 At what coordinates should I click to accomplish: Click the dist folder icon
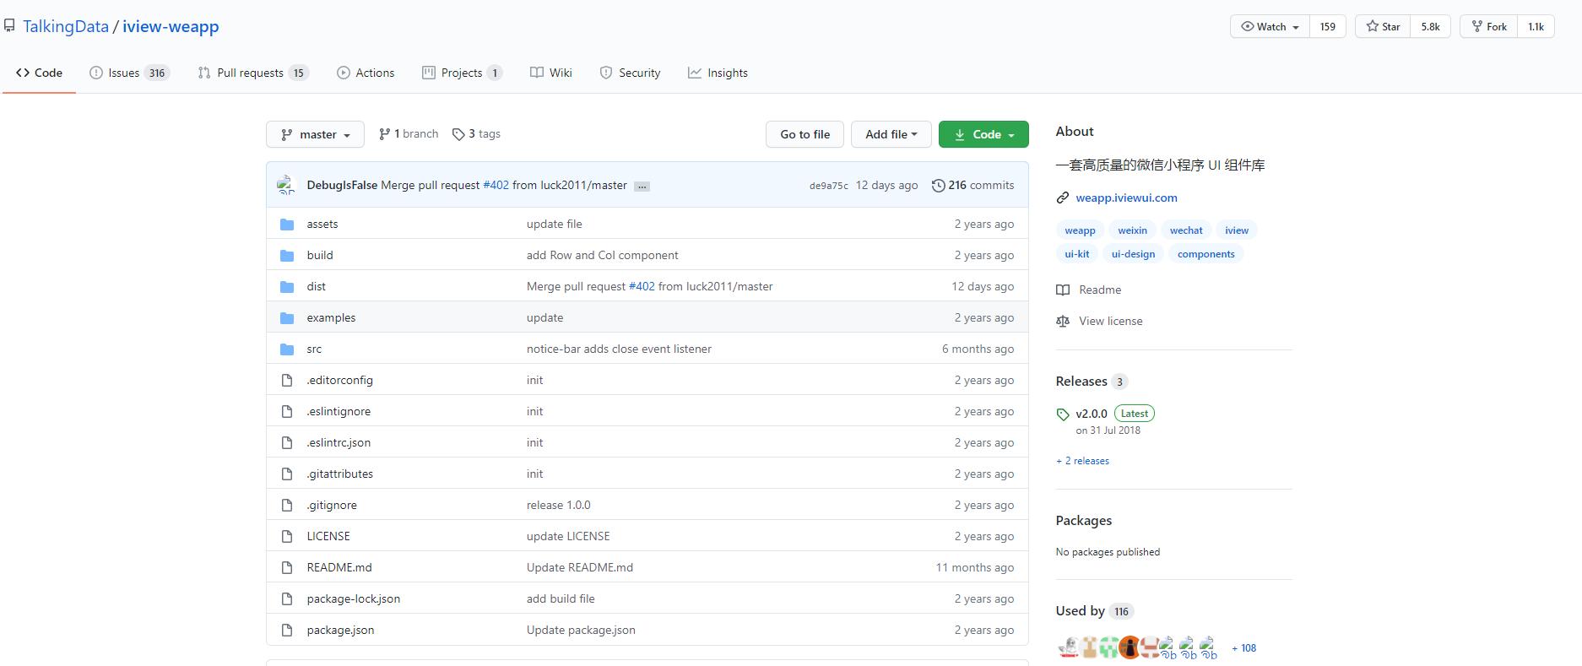[x=287, y=286]
